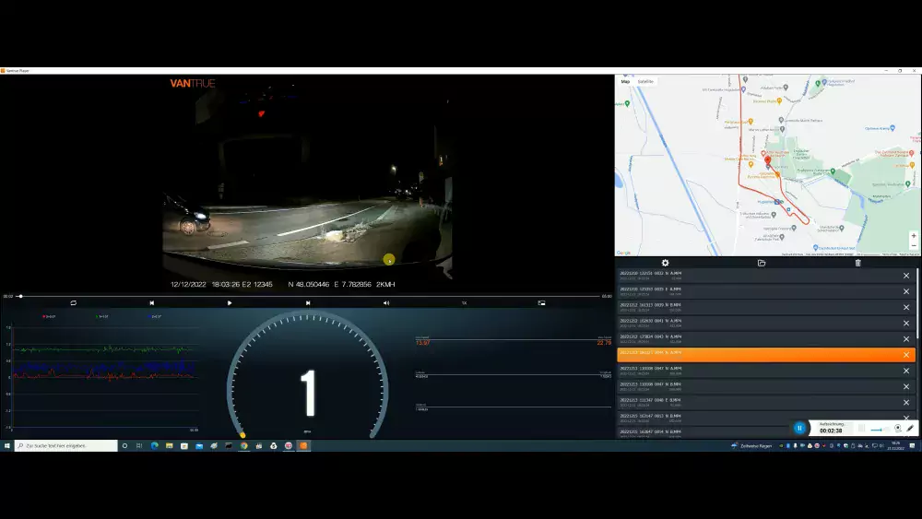Remove the 0041 N A.MP4 file
The height and width of the screenshot is (519, 922).
pyautogui.click(x=906, y=324)
